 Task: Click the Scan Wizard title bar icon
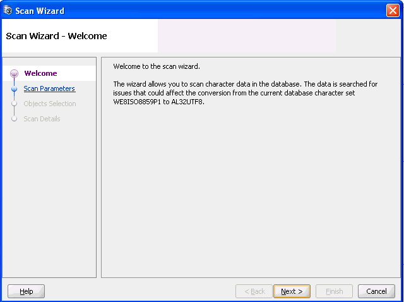pos(8,10)
